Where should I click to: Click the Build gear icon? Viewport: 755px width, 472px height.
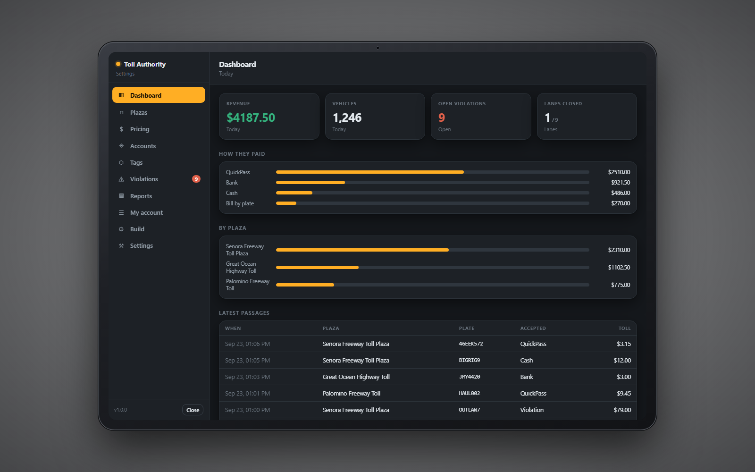click(121, 229)
